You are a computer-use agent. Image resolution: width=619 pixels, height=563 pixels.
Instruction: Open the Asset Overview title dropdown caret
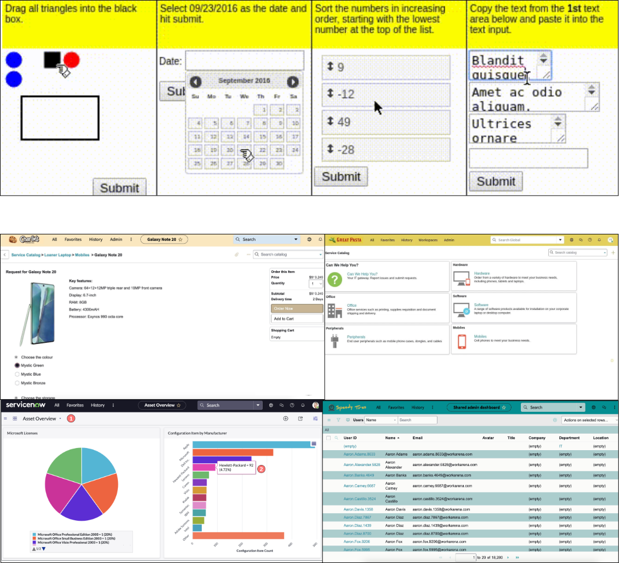pos(60,419)
